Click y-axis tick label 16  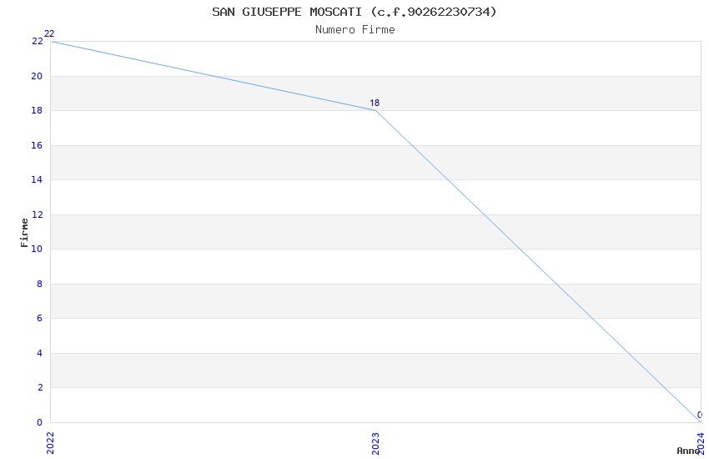click(37, 145)
